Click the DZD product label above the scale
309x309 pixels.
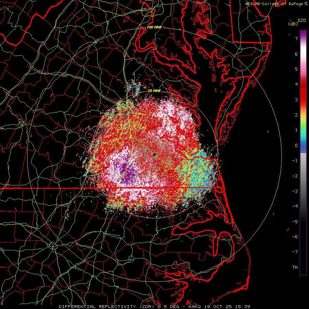click(302, 21)
